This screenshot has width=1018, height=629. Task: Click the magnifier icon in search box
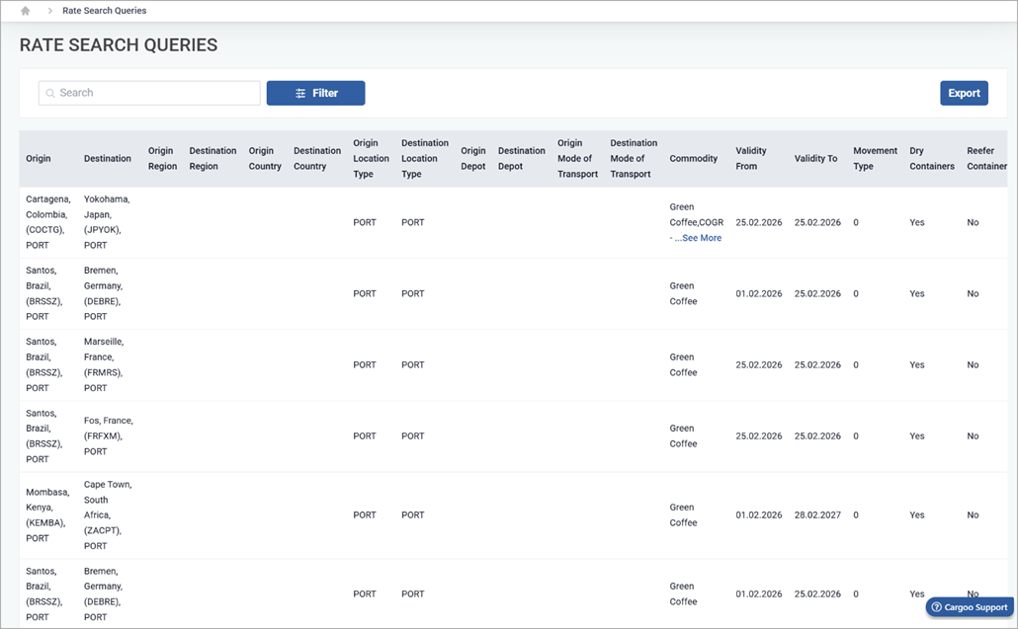[x=50, y=94]
